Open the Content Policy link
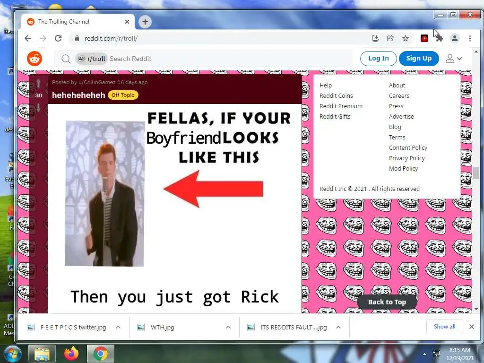Image resolution: width=484 pixels, height=363 pixels. 408,147
